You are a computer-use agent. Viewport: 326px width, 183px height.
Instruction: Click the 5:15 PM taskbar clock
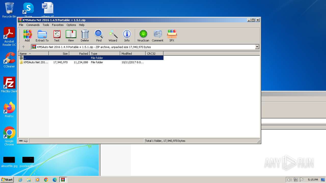[313, 180]
